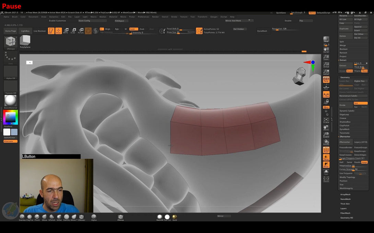Click the Home Page button
The height and width of the screenshot is (233, 374).
coord(11,31)
